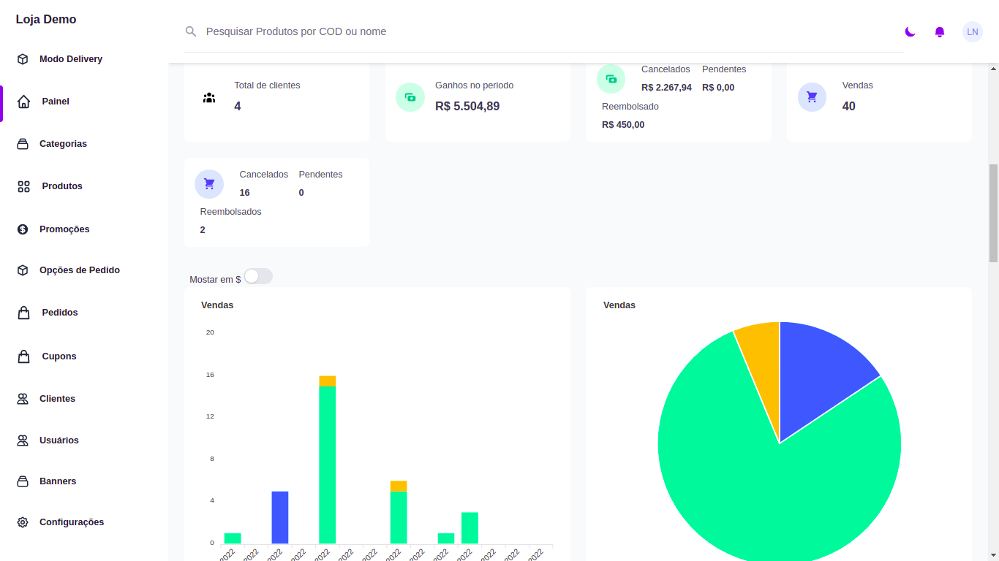Open Opções de Pedido page
999x561 pixels.
79,270
